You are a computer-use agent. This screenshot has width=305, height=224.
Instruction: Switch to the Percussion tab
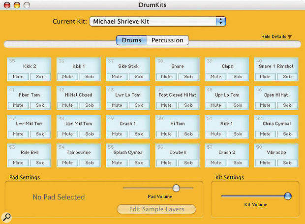click(x=167, y=40)
